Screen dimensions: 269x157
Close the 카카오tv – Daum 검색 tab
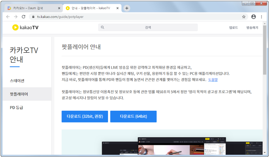59,8
